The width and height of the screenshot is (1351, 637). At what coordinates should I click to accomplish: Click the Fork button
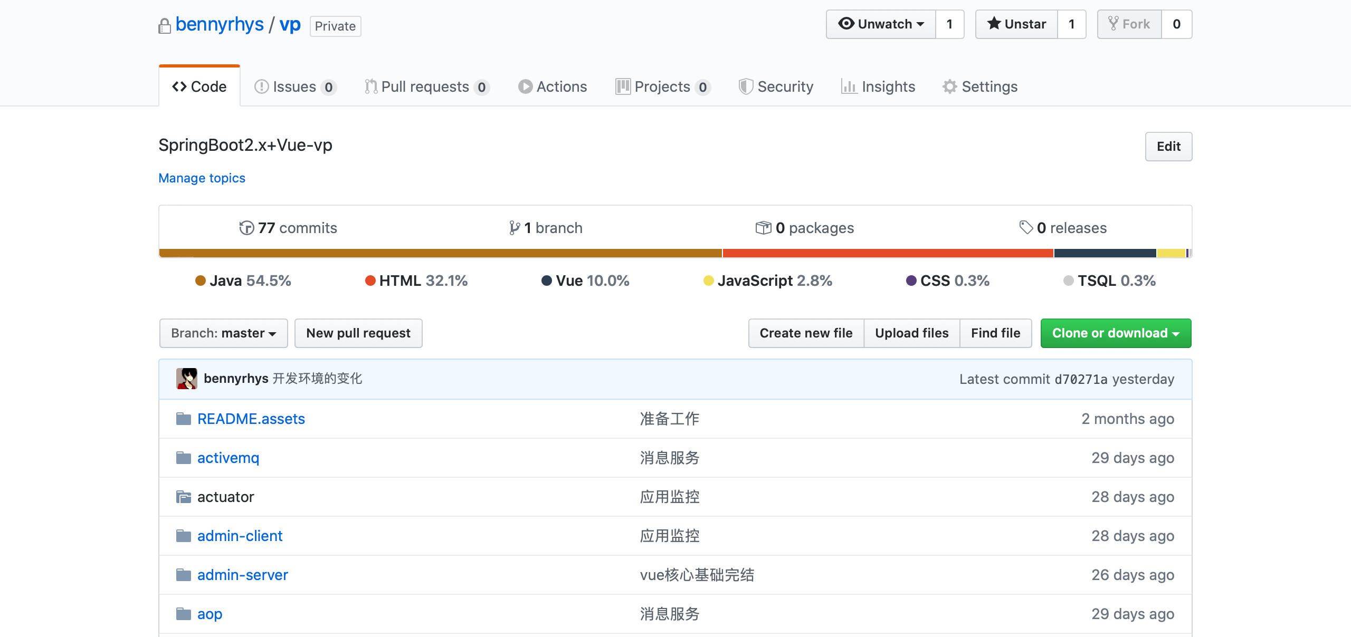(1129, 24)
